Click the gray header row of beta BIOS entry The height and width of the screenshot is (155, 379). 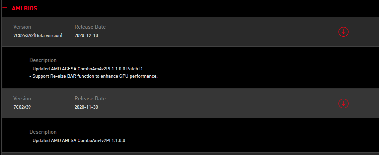(191, 32)
